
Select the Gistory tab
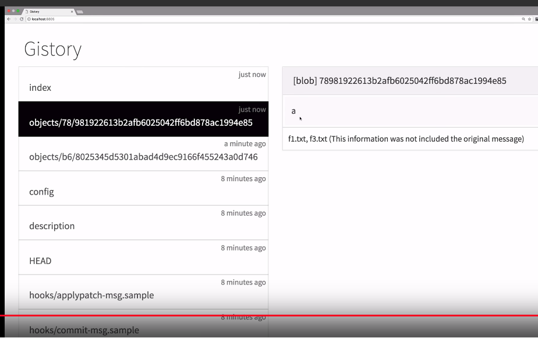coord(48,12)
